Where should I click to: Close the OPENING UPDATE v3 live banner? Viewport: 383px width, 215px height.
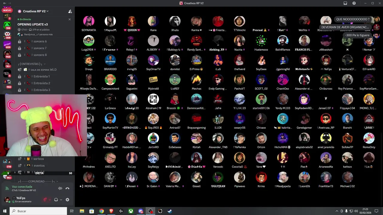(69, 19)
